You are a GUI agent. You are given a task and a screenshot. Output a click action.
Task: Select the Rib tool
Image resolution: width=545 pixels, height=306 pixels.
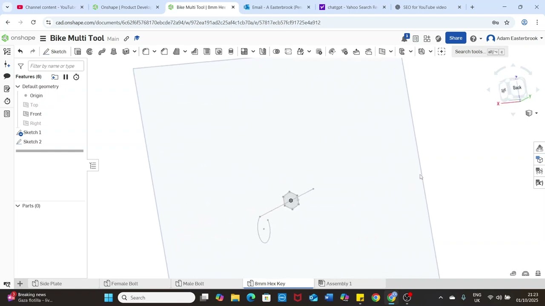pos(195,51)
